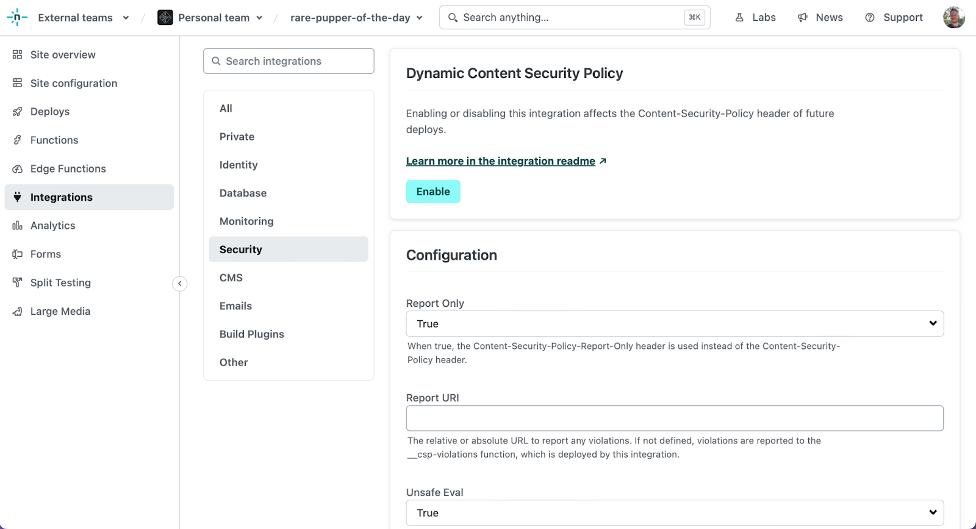
Task: Click the Edge Functions icon in sidebar
Action: 17,169
